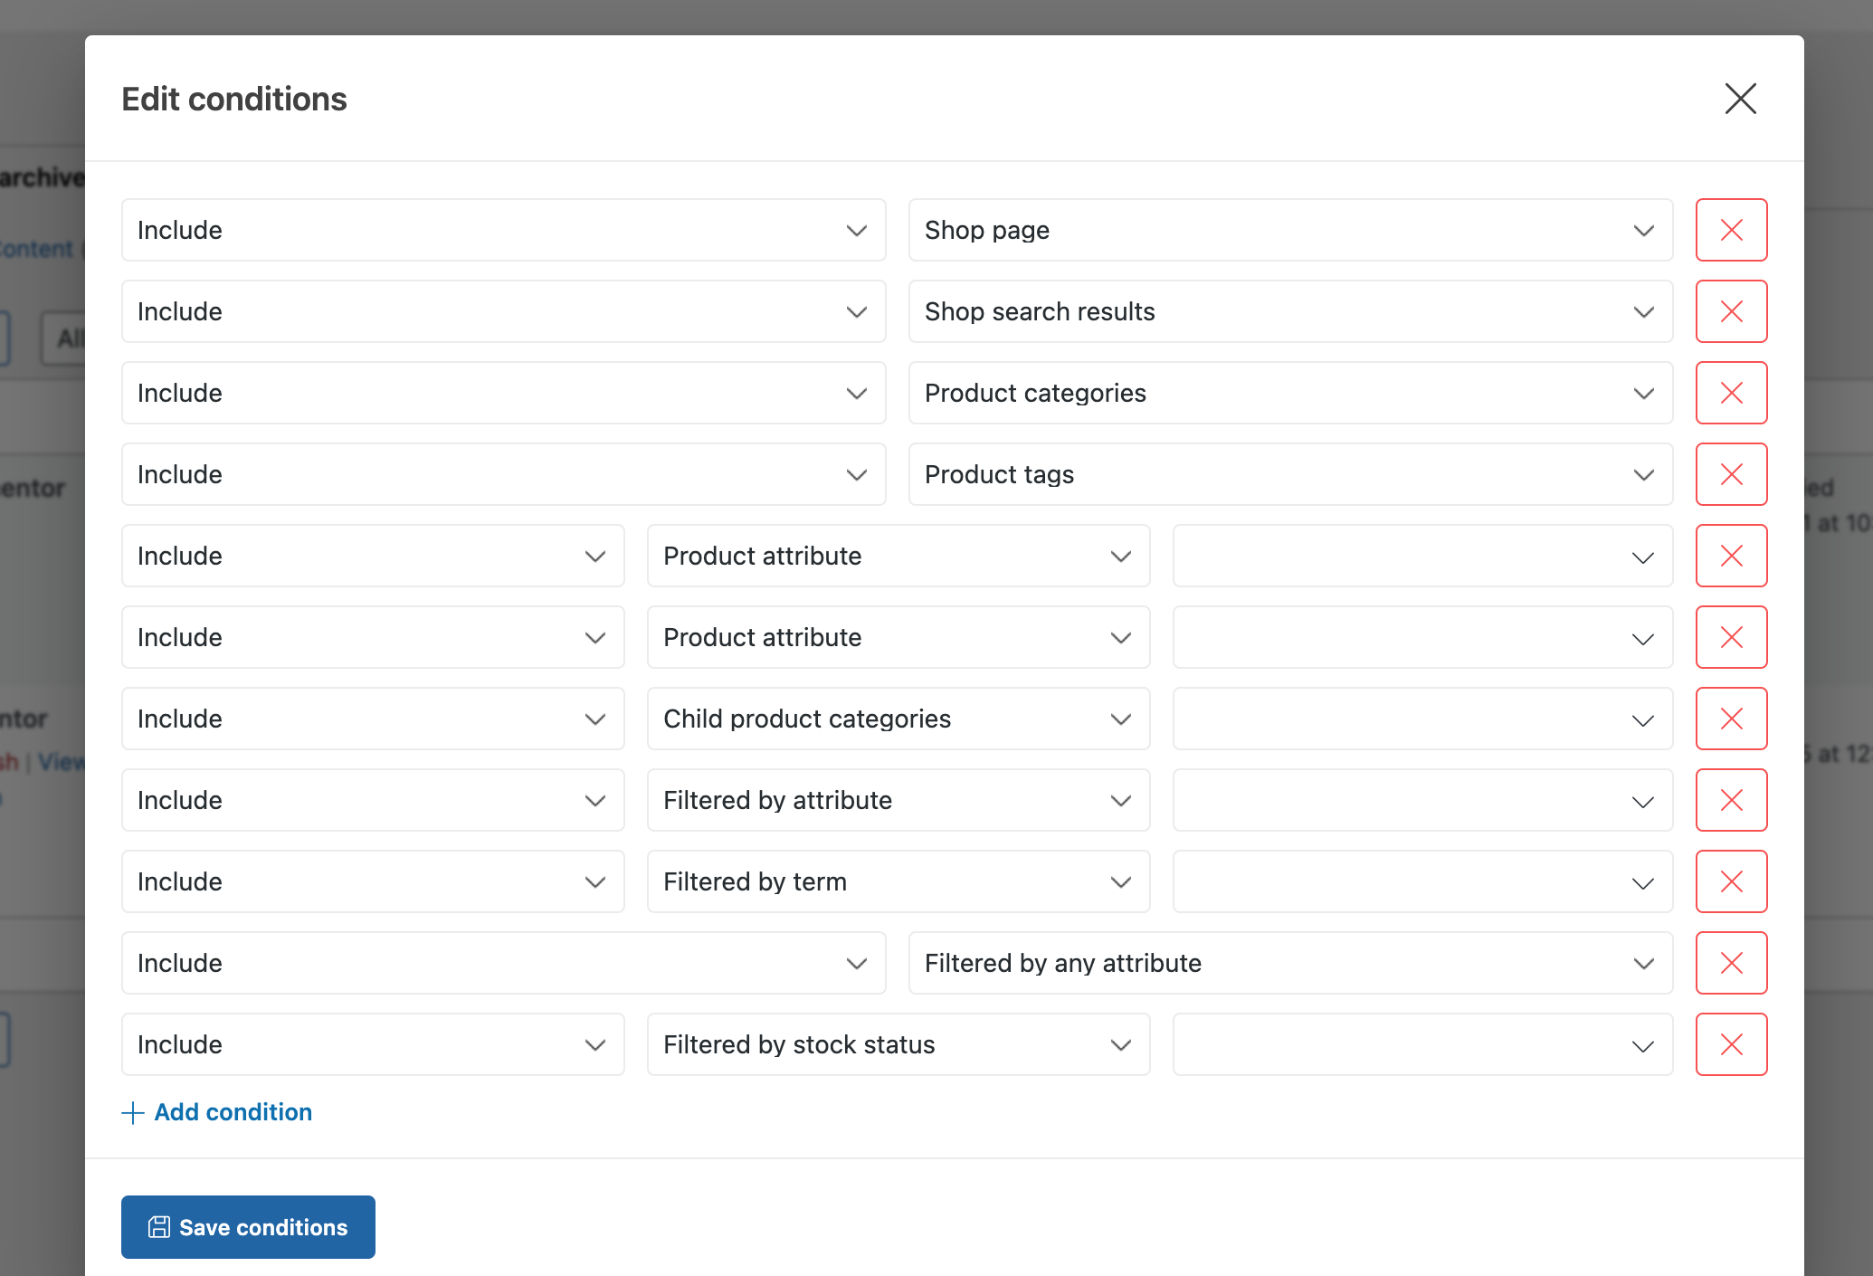Remove the Child product categories condition
This screenshot has height=1276, width=1873.
(1730, 719)
